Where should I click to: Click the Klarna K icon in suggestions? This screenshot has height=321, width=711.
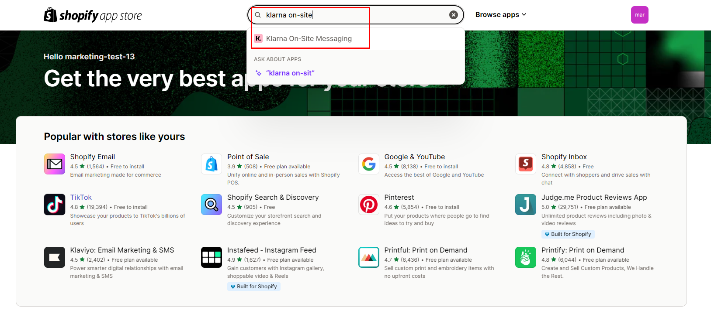point(258,38)
